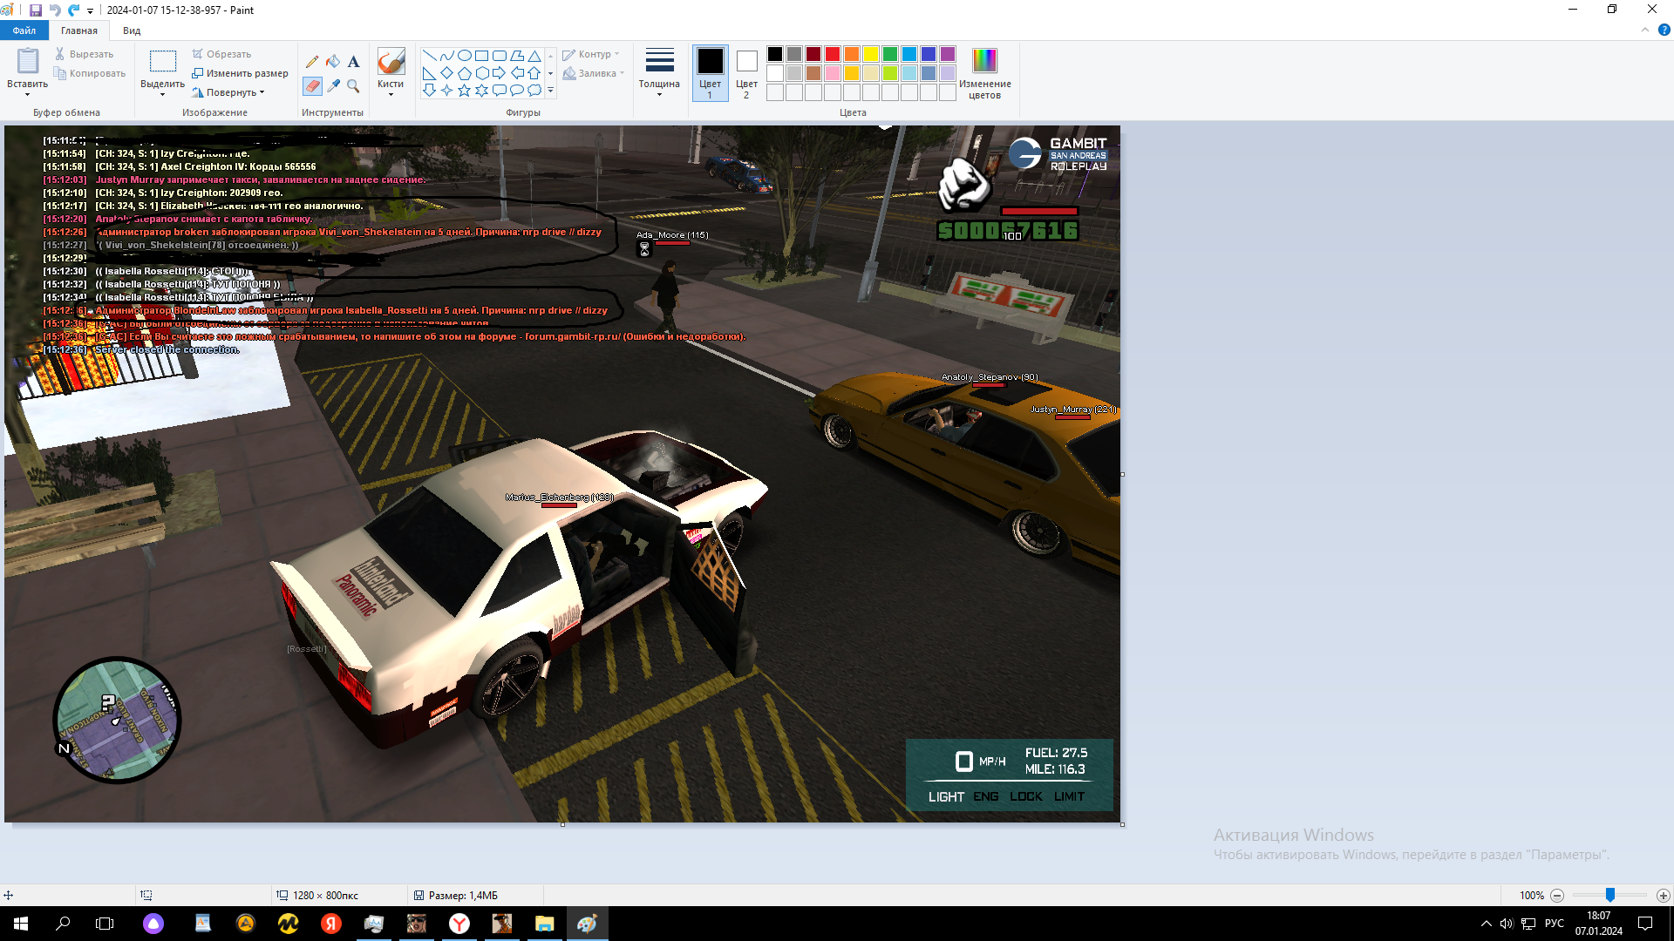Open Edit colors dialog
This screenshot has width=1674, height=941.
(984, 73)
